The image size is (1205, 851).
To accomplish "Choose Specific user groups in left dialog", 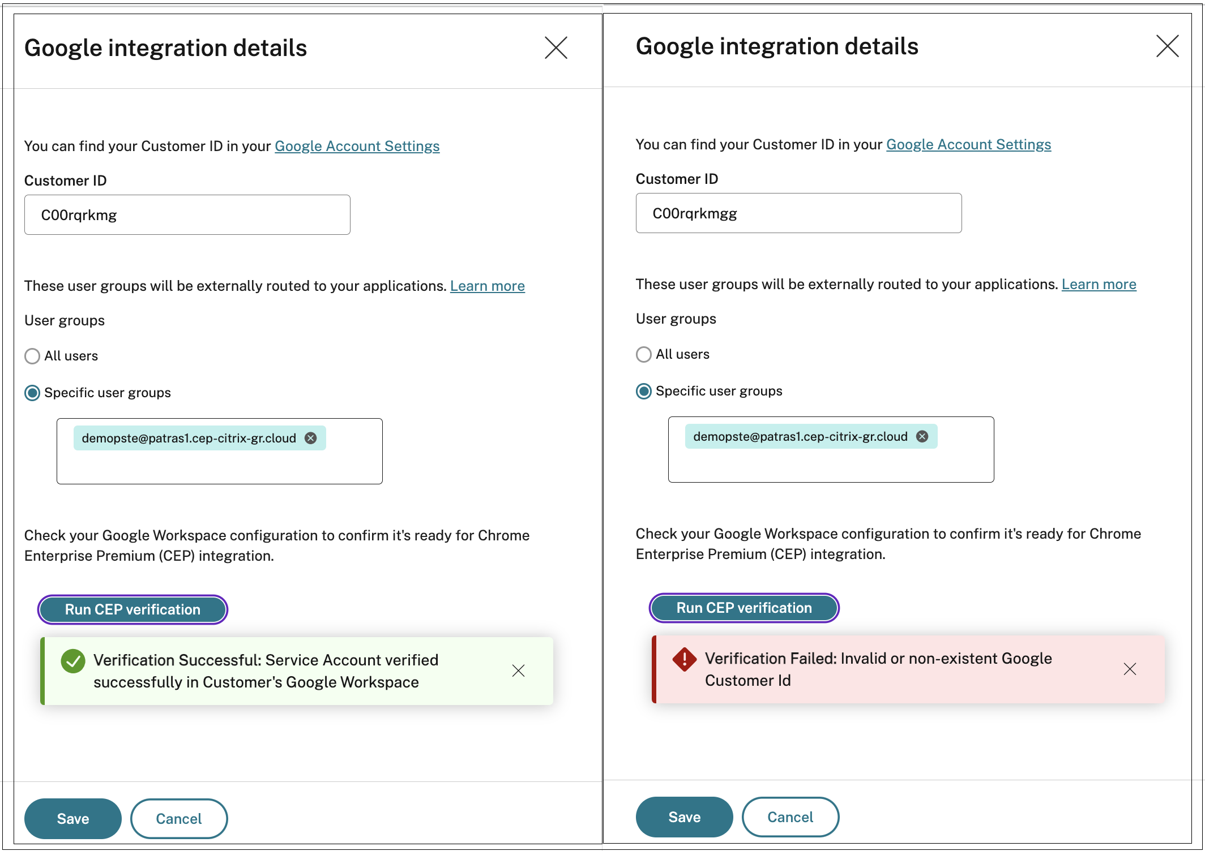I will (x=32, y=393).
